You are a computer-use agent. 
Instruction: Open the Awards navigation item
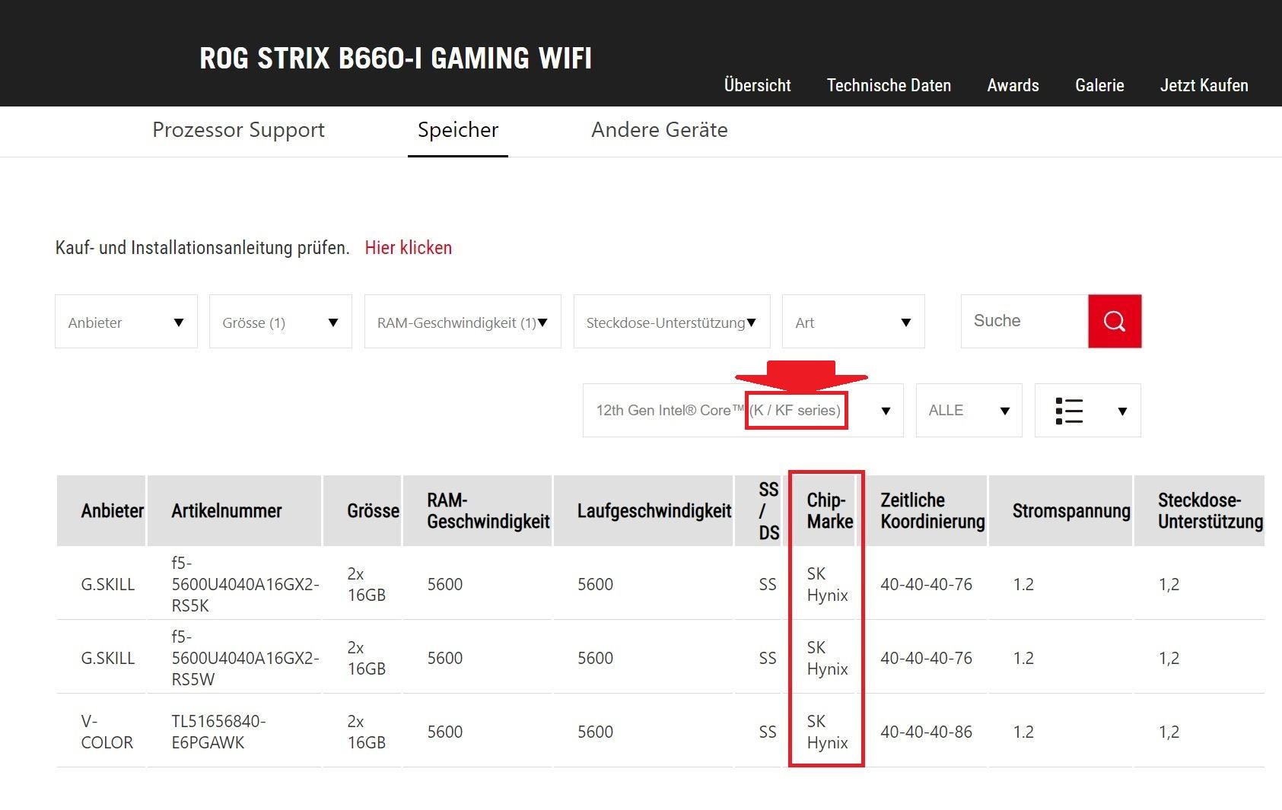click(x=1013, y=85)
